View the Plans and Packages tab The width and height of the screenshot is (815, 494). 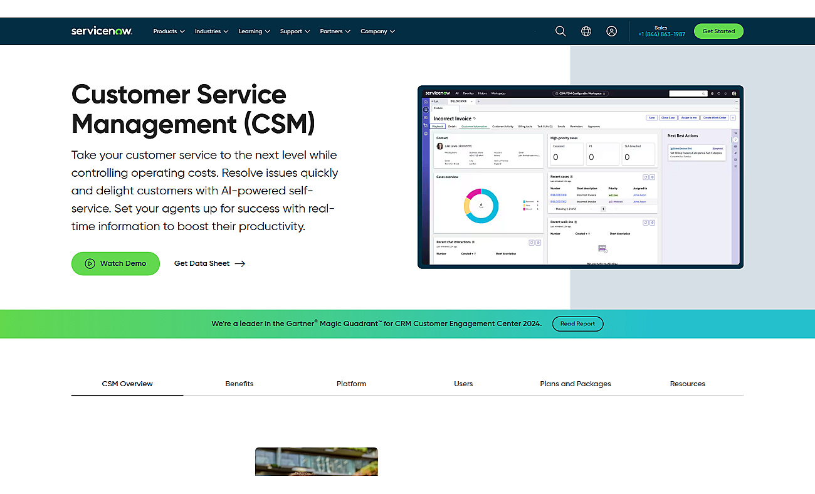tap(576, 384)
